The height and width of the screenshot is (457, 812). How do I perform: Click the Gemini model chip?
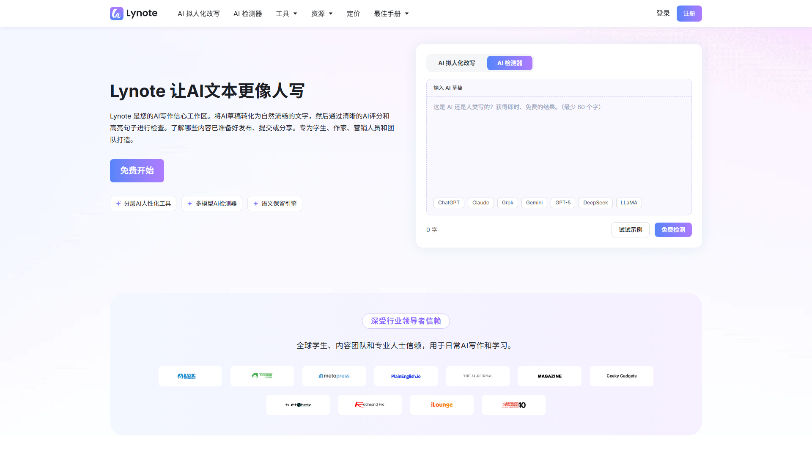tap(534, 203)
